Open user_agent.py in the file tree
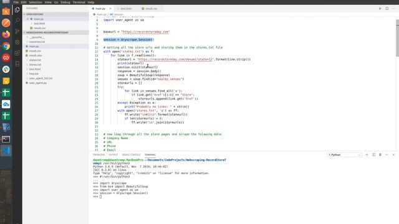399x224 pixels. 37,83
